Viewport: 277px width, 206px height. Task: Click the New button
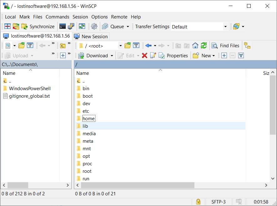tap(204, 56)
